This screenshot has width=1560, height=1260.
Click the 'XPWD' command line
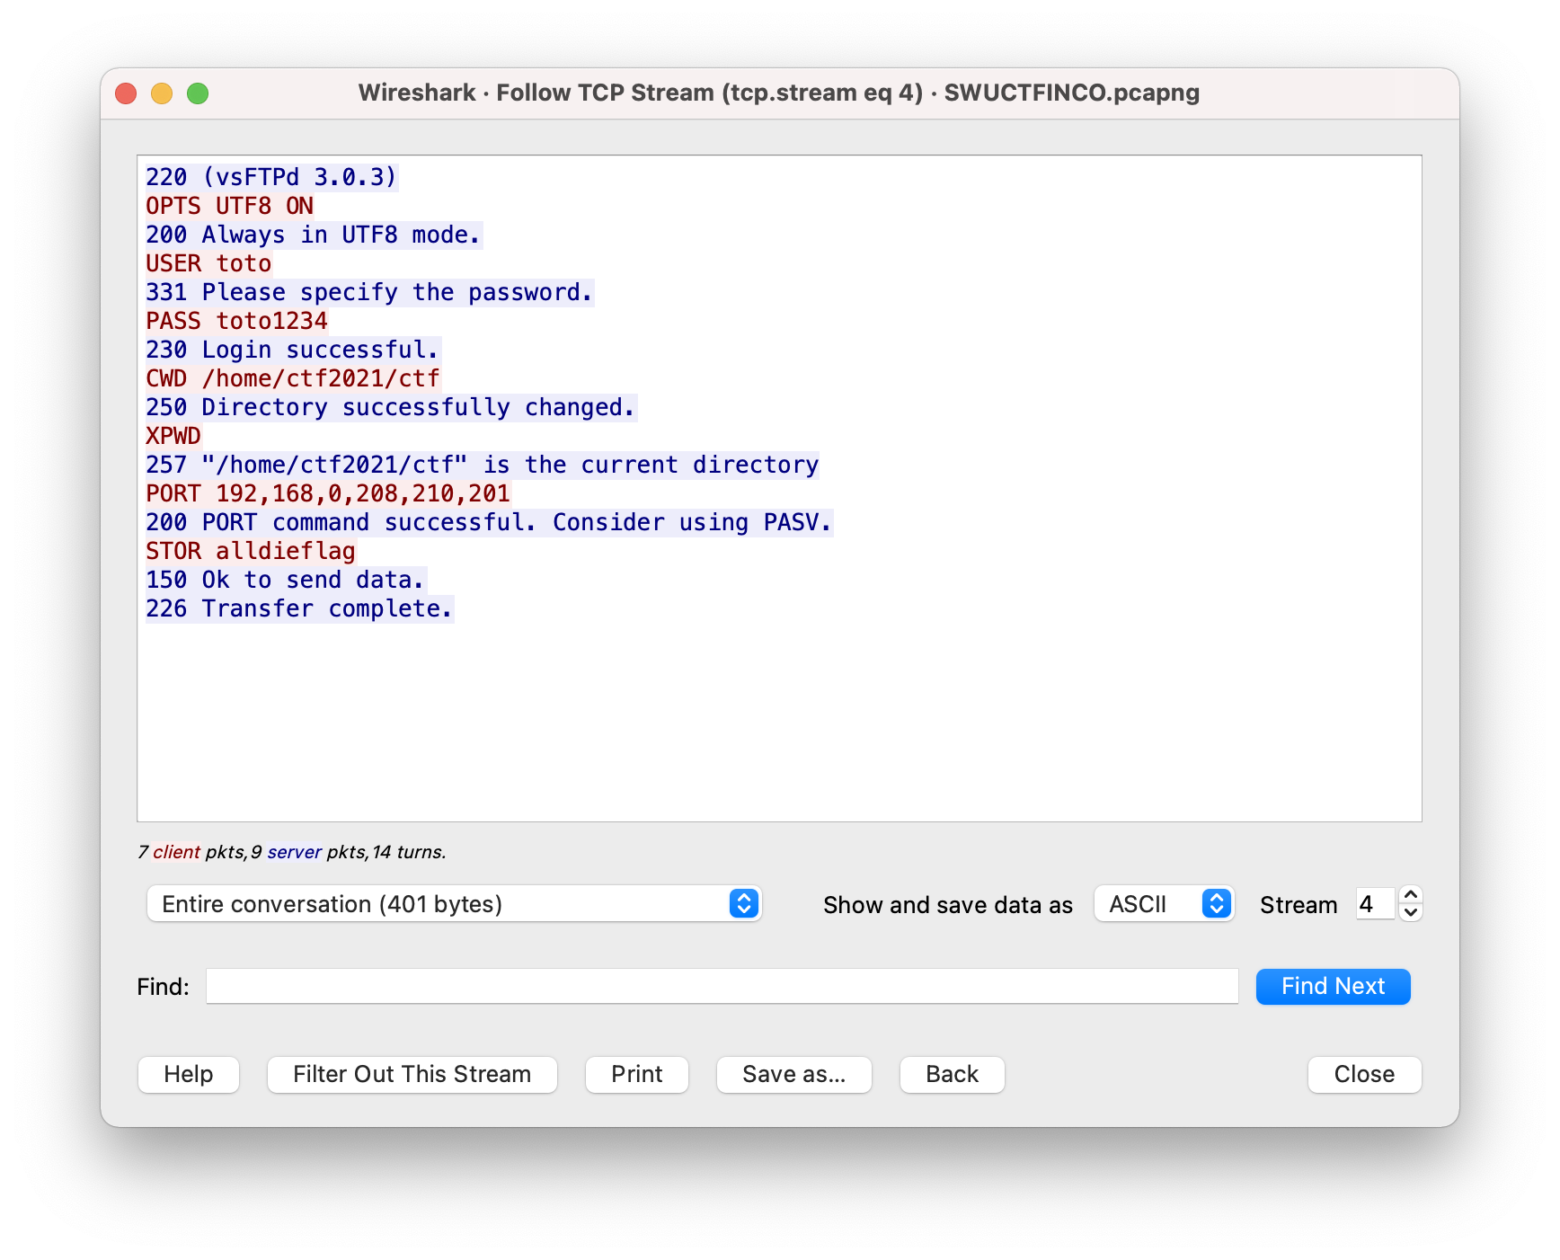tap(173, 436)
